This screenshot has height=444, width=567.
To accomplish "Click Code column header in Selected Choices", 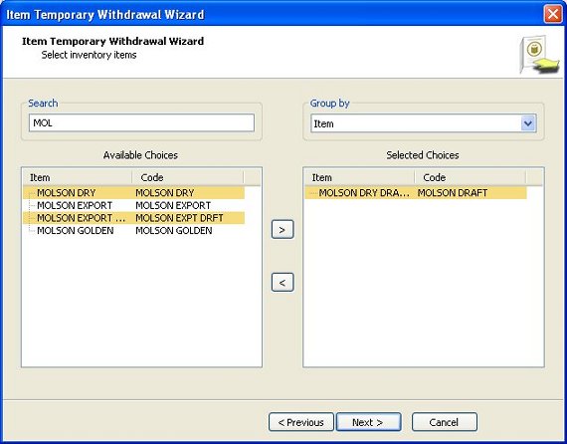I will (x=471, y=177).
